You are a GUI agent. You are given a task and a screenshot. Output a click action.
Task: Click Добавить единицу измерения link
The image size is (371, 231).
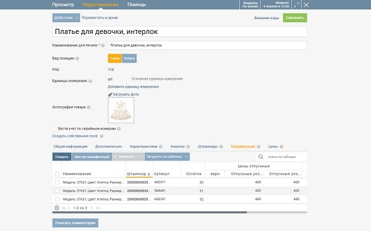click(133, 86)
